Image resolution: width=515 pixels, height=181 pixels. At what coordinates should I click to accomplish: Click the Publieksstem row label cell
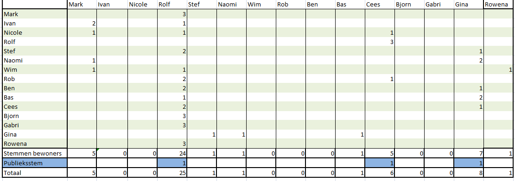coord(34,163)
